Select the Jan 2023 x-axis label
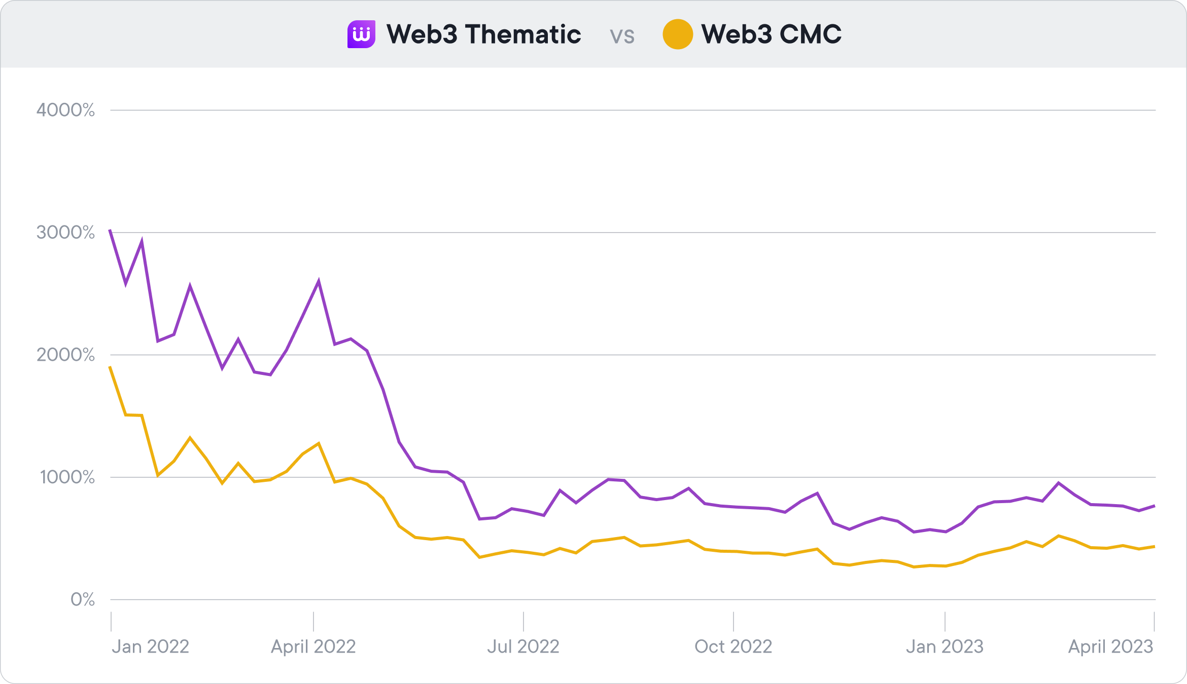 (x=945, y=647)
